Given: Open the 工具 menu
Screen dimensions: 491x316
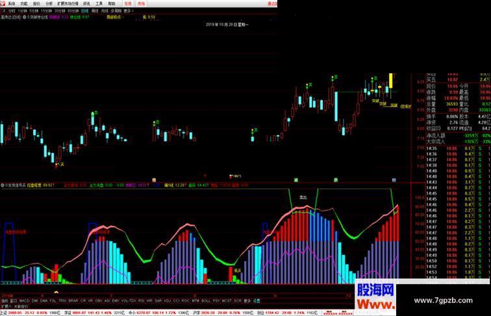Looking at the screenshot, I should [x=99, y=4].
